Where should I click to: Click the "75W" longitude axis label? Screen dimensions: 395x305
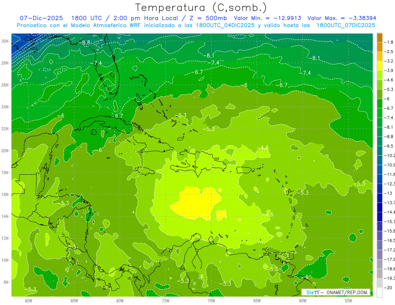coord(166,301)
